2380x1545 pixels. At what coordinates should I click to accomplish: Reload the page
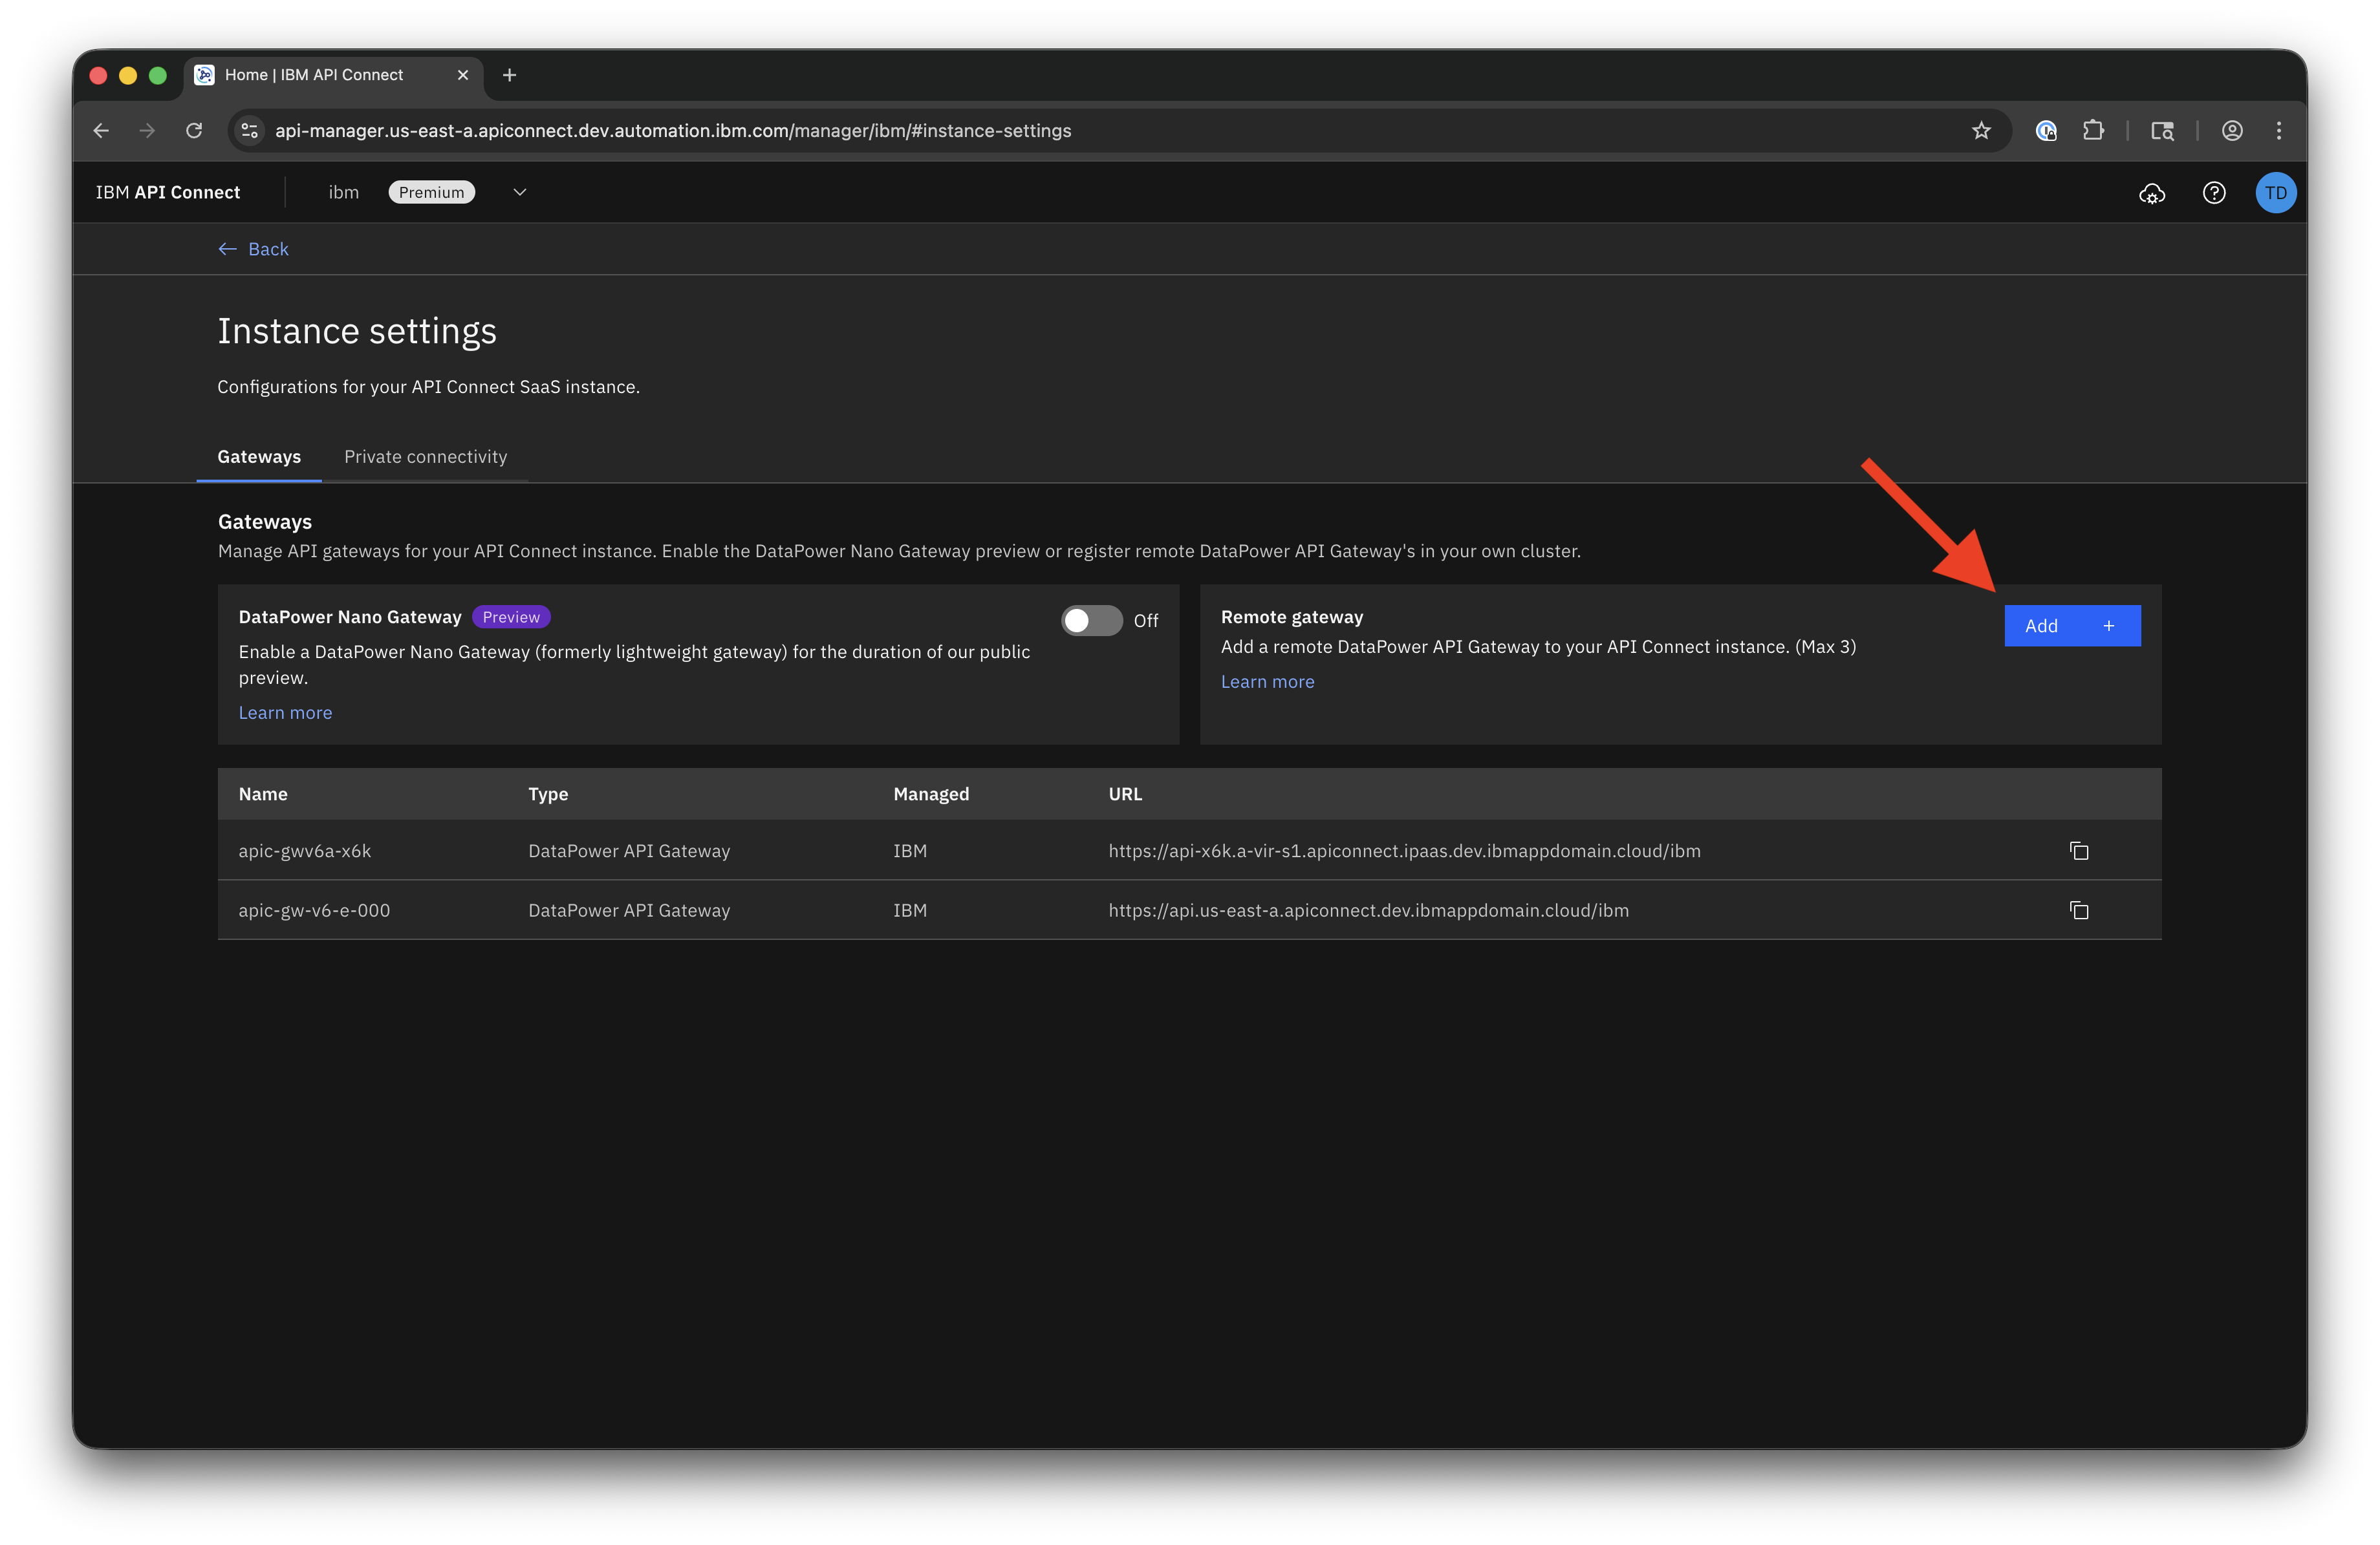[x=194, y=131]
